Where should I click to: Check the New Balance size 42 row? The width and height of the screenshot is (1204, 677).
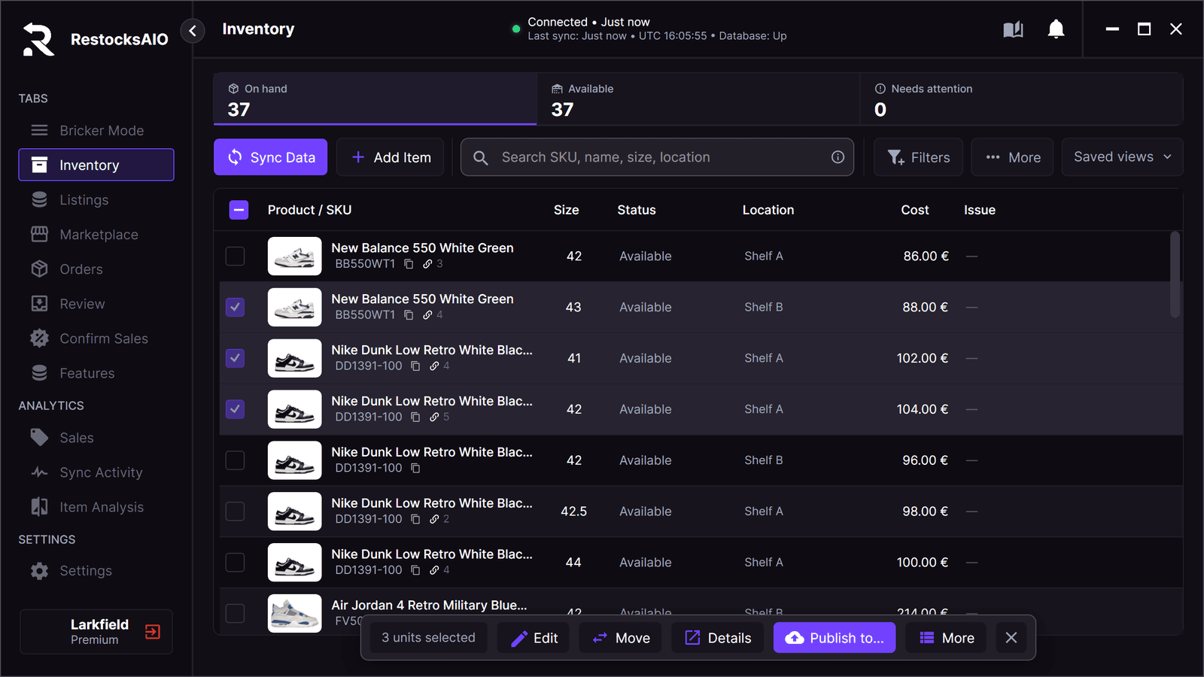tap(236, 256)
